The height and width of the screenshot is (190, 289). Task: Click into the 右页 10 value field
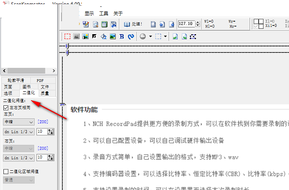42,158
